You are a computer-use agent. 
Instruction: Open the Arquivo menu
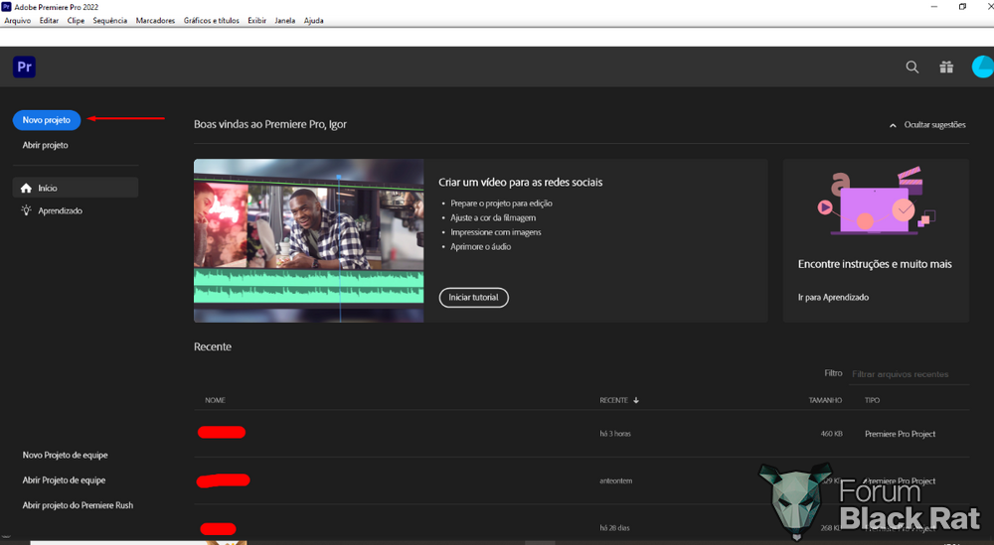tap(17, 20)
